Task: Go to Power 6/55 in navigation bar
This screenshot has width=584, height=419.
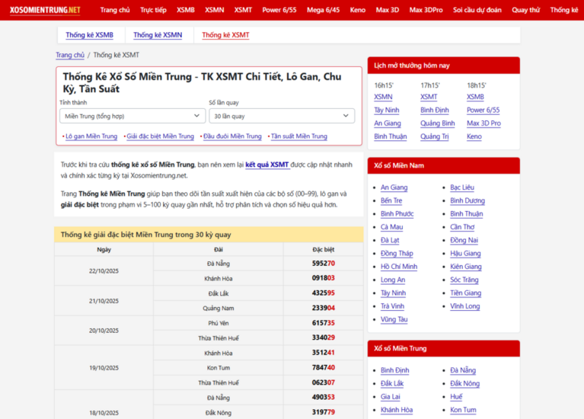Action: tap(279, 10)
